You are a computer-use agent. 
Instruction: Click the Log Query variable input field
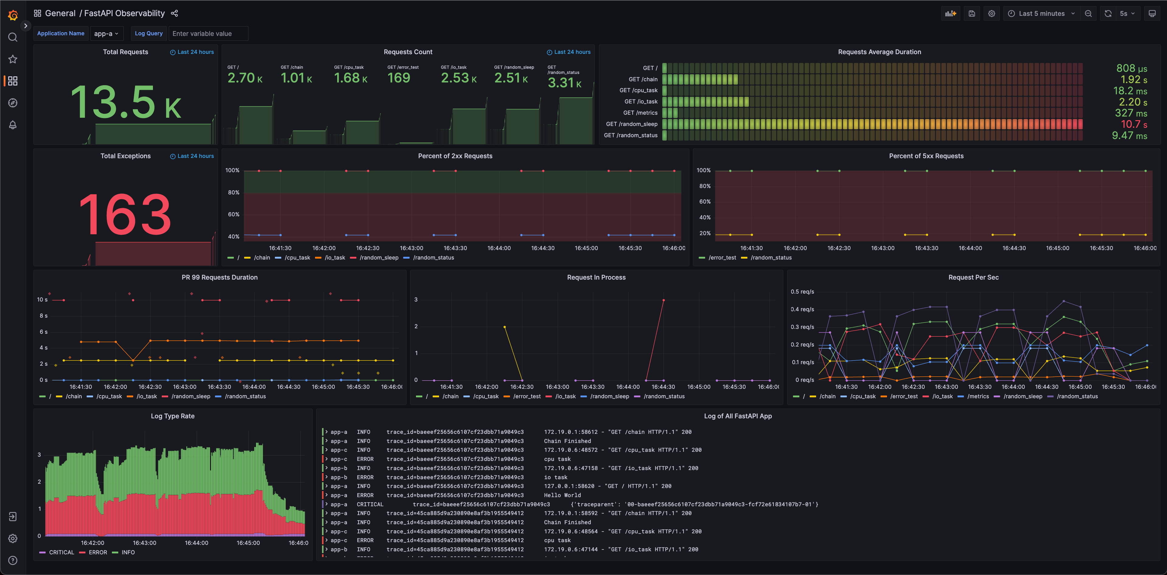coord(208,33)
